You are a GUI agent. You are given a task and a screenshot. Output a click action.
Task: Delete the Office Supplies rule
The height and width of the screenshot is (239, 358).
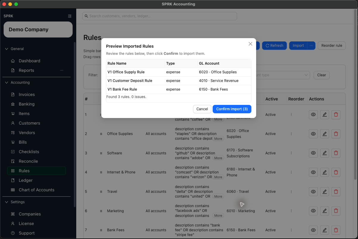(336, 134)
